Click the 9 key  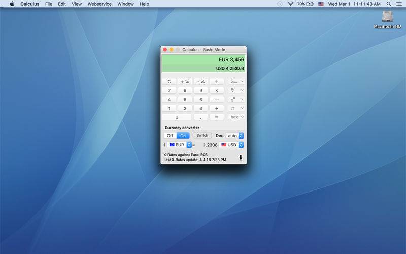(201, 90)
